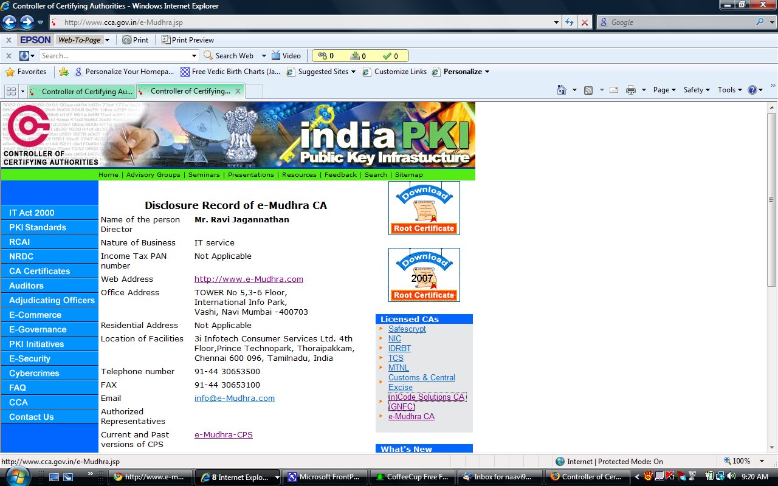Click the top Download Root Certificate image
Viewport: 778px width, 486px height.
pos(424,208)
